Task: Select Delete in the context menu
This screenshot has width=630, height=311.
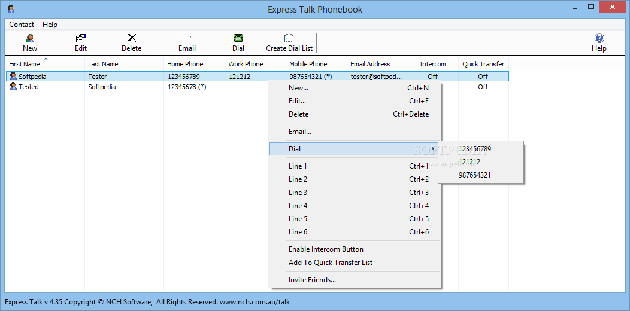Action: pyautogui.click(x=355, y=114)
